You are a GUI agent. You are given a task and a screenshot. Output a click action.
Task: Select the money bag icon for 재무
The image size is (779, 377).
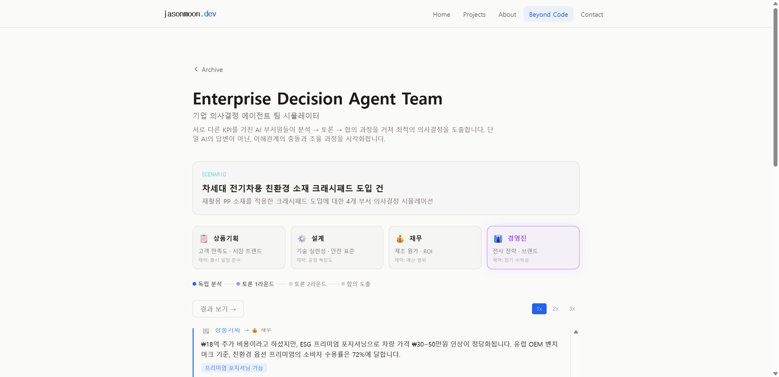click(x=400, y=238)
